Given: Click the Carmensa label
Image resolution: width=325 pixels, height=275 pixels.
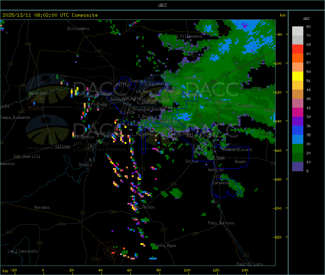Looking at the screenshot, I should (x=221, y=183).
